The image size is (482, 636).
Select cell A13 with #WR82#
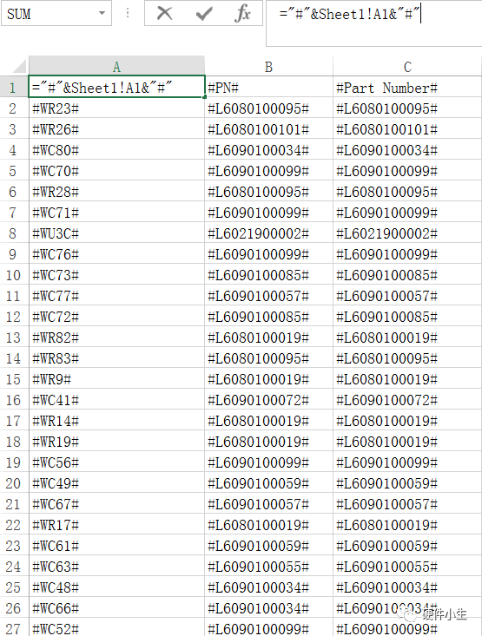point(116,337)
